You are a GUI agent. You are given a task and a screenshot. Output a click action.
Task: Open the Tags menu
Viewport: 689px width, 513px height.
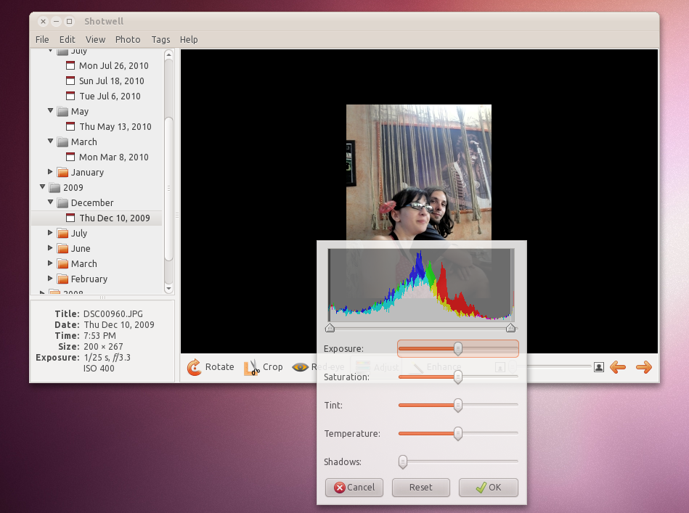161,39
